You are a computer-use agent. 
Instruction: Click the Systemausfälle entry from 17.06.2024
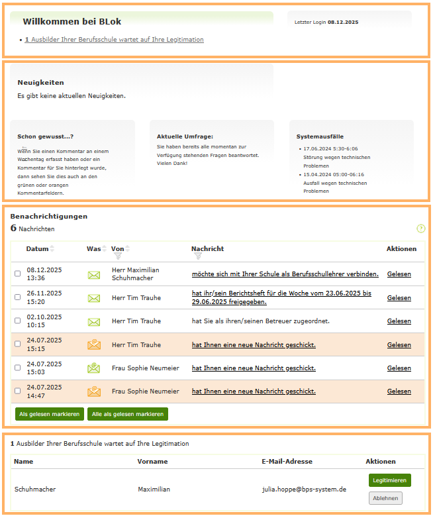pyautogui.click(x=336, y=157)
